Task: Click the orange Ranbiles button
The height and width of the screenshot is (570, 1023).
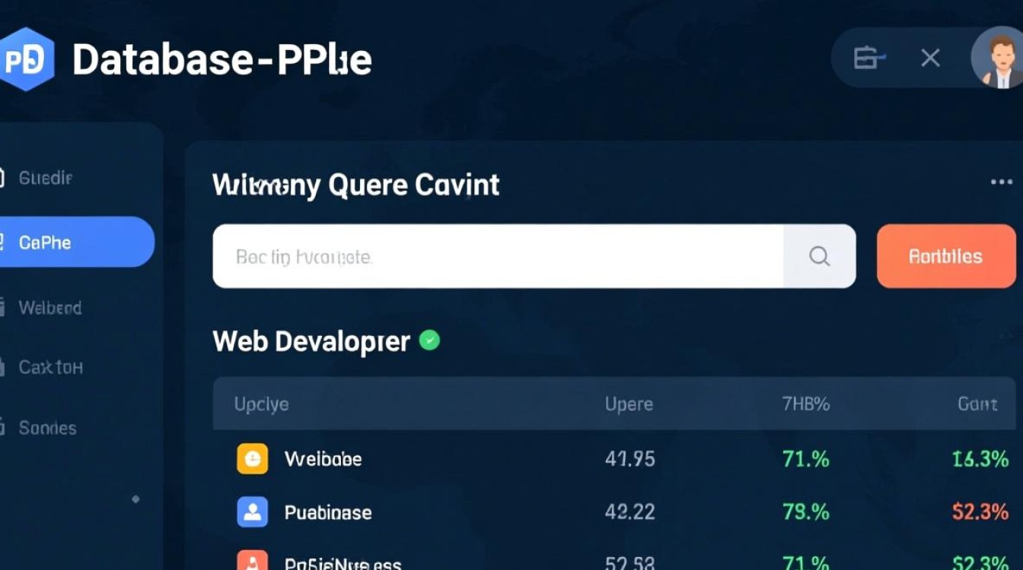Action: point(945,256)
